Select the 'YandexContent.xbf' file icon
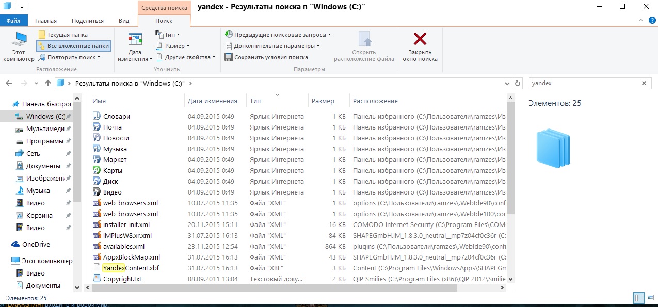This screenshot has width=658, height=307. pyautogui.click(x=97, y=268)
